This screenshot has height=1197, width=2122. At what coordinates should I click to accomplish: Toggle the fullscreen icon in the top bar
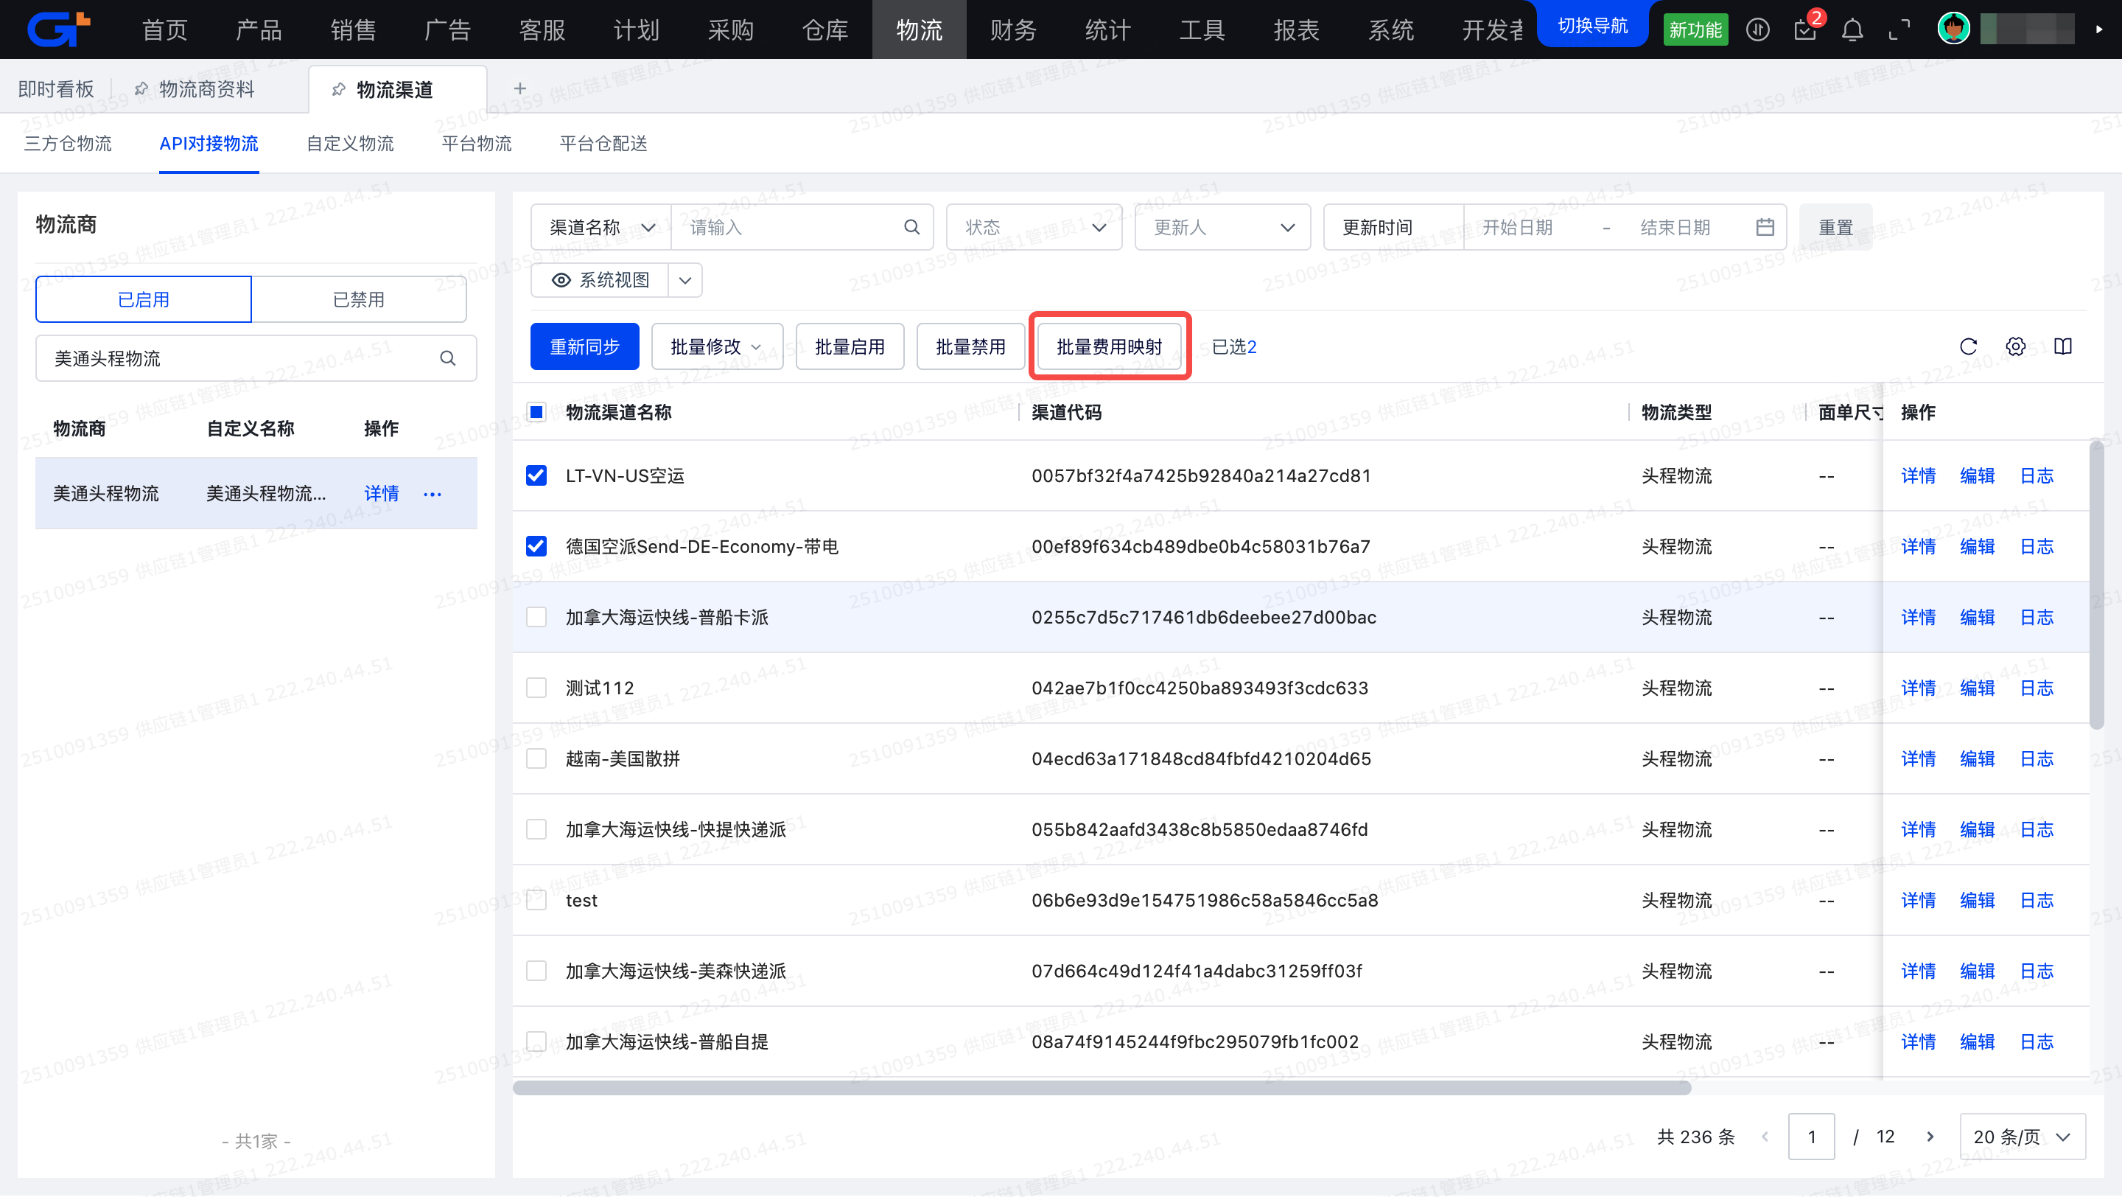(x=1899, y=30)
